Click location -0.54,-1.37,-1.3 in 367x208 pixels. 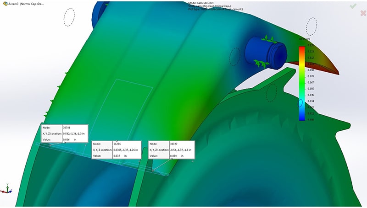click(x=181, y=149)
